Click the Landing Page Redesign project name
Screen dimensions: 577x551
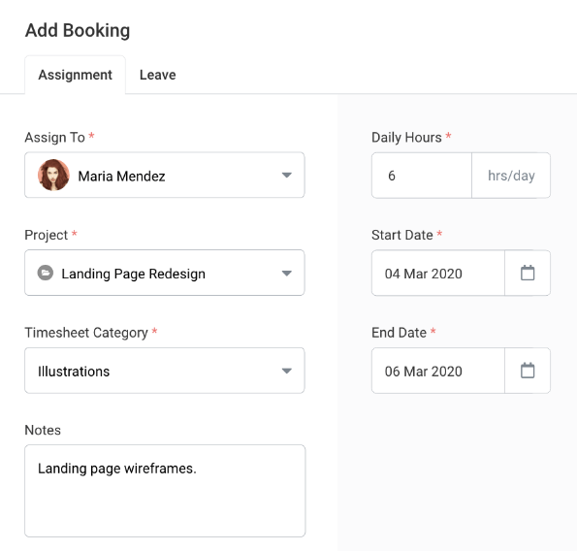pyautogui.click(x=133, y=274)
